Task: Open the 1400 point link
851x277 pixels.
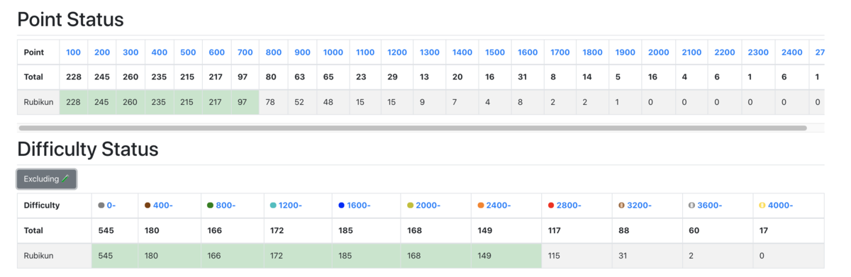Action: 462,52
